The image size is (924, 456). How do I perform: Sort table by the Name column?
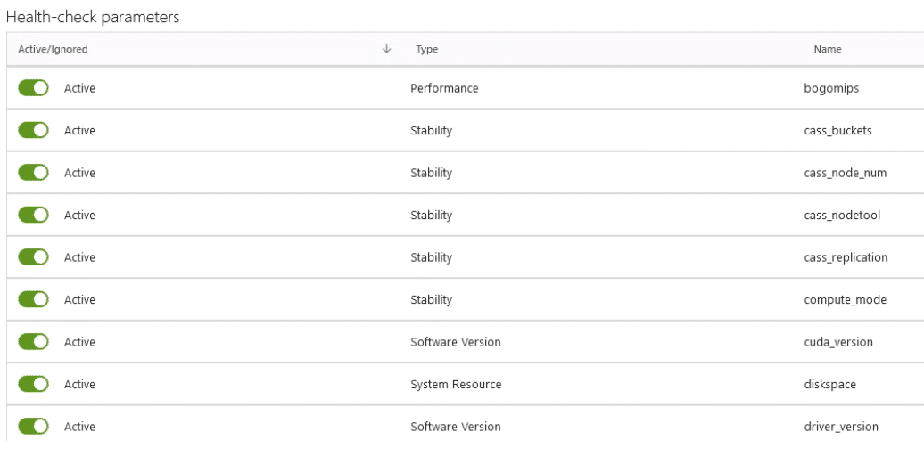(x=828, y=49)
